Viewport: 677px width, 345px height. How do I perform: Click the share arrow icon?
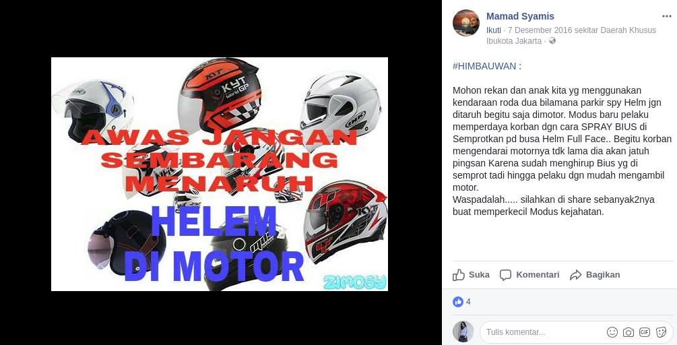point(575,275)
